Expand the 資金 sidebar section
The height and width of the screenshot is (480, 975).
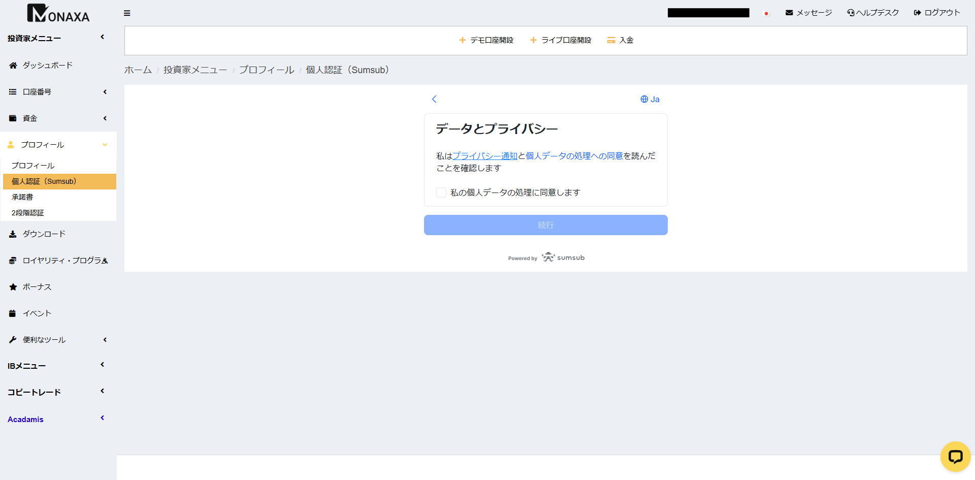point(58,118)
